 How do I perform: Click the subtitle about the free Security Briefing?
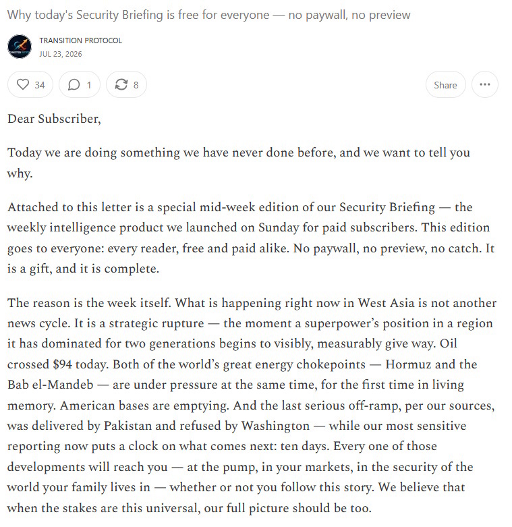pos(208,15)
